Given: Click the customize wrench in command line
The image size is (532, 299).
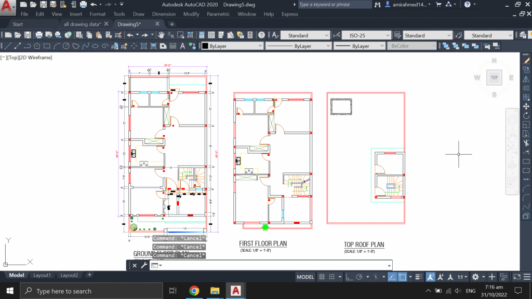Looking at the screenshot, I should (x=144, y=265).
